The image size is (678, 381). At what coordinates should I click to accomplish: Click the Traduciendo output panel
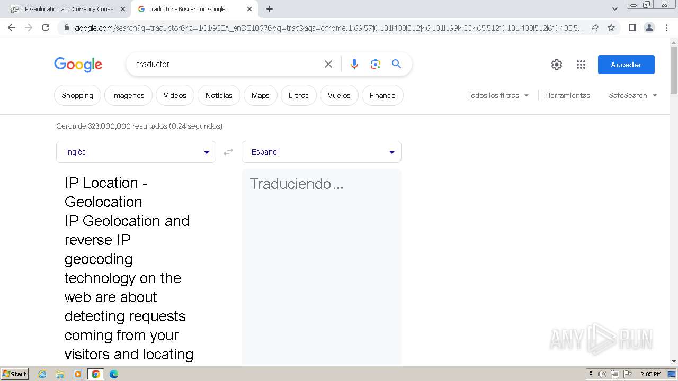(x=322, y=267)
